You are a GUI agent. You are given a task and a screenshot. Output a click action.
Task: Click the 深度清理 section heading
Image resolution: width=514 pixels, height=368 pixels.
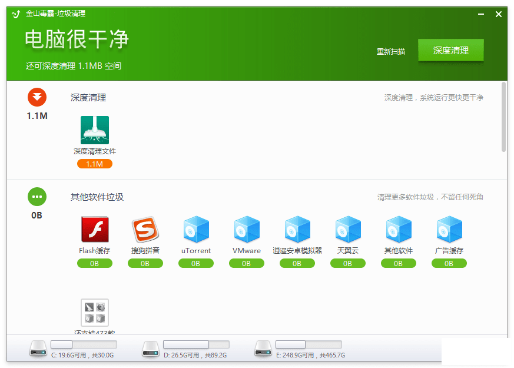(88, 98)
